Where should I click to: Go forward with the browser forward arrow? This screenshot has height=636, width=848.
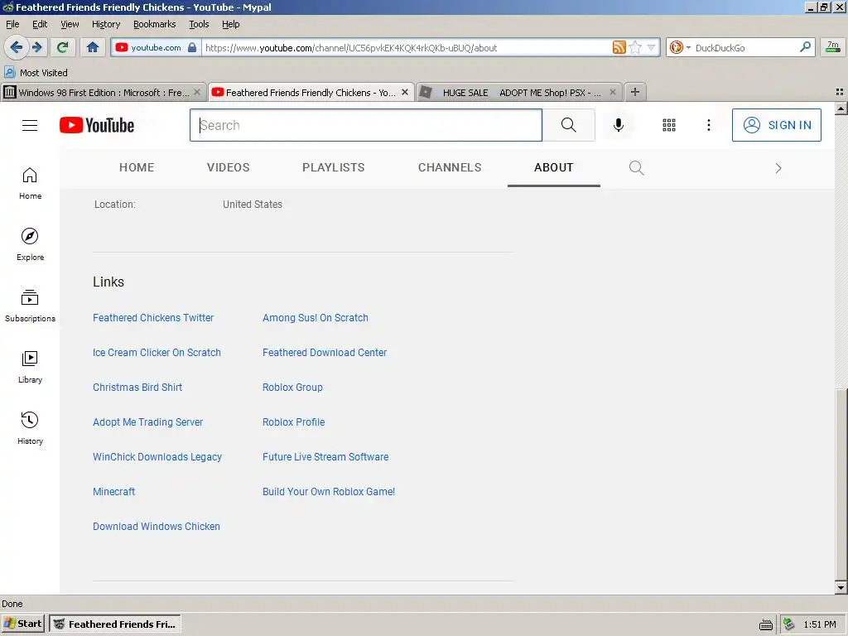click(x=37, y=47)
